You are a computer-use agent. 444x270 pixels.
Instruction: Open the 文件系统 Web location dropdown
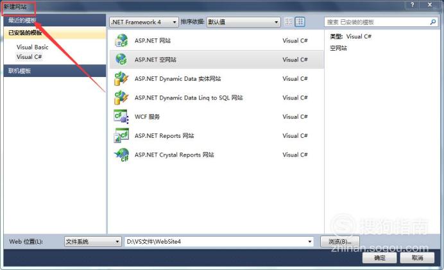(93, 241)
